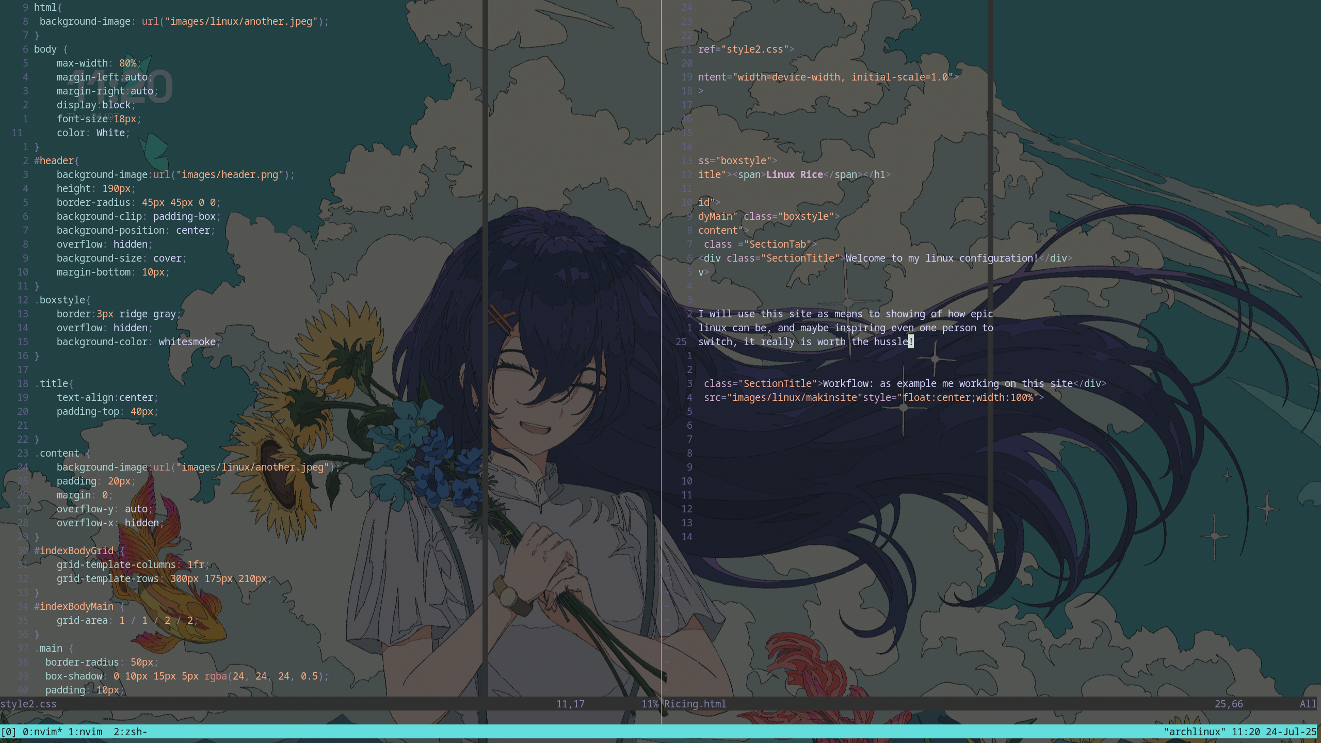
Task: Click the src="images/linux/makinsite" line
Action: pos(874,397)
